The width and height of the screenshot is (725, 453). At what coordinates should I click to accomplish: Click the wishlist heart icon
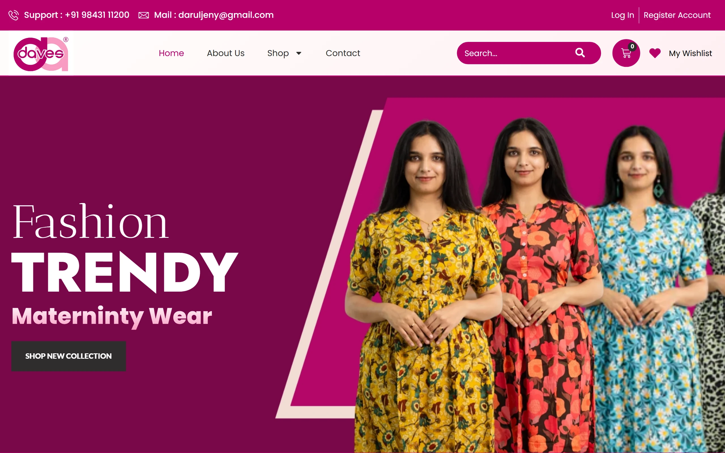click(655, 53)
